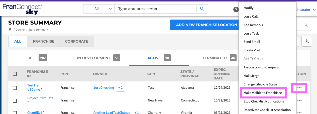The height and width of the screenshot is (114, 317).
Task: Check the Chantilly2 row checkbox
Action: click(15, 112)
